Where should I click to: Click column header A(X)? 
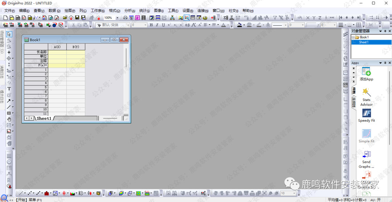[57, 47]
